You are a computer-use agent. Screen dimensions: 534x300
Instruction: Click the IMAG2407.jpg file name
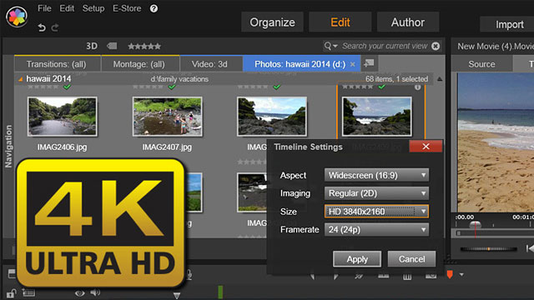pyautogui.click(x=167, y=147)
